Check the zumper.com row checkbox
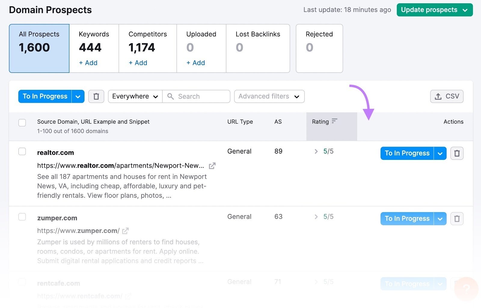 tap(22, 217)
